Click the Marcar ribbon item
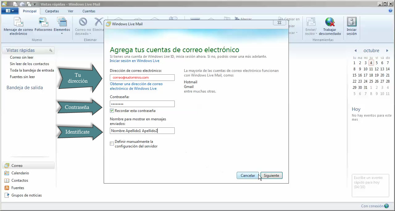395x211 pixels. pos(243,19)
